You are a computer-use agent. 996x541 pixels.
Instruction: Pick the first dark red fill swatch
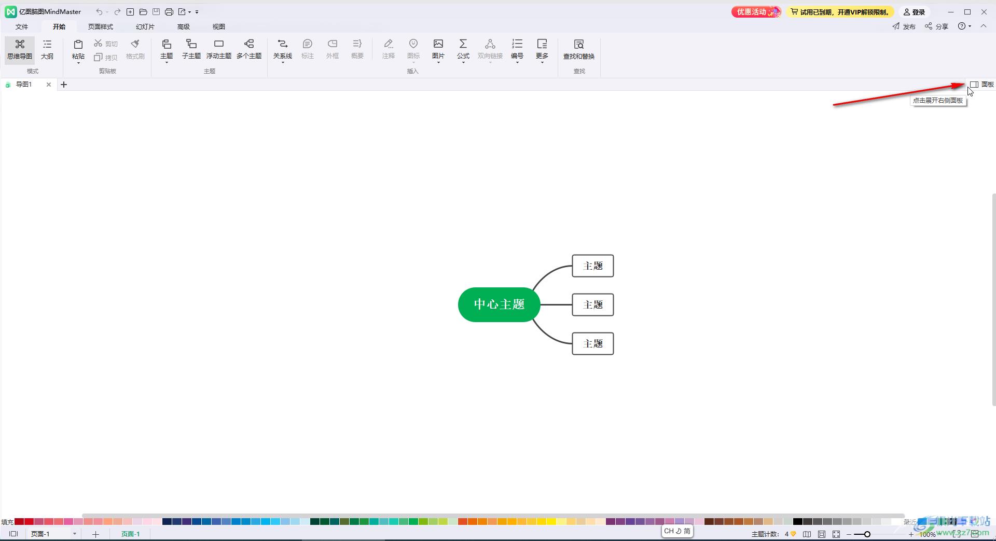[19, 521]
